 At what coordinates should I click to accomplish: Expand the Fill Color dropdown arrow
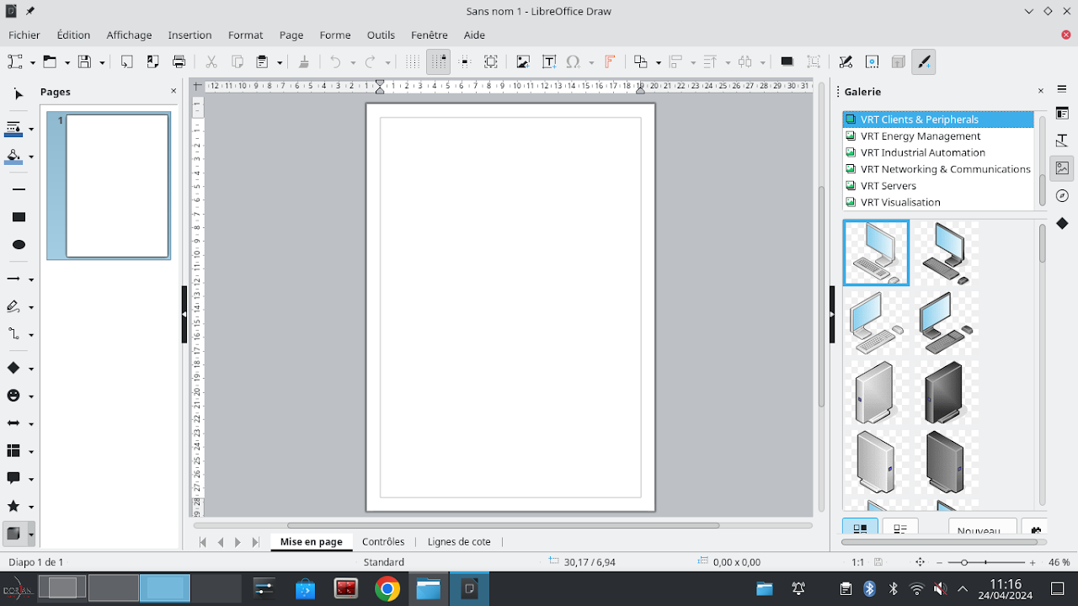pyautogui.click(x=31, y=157)
